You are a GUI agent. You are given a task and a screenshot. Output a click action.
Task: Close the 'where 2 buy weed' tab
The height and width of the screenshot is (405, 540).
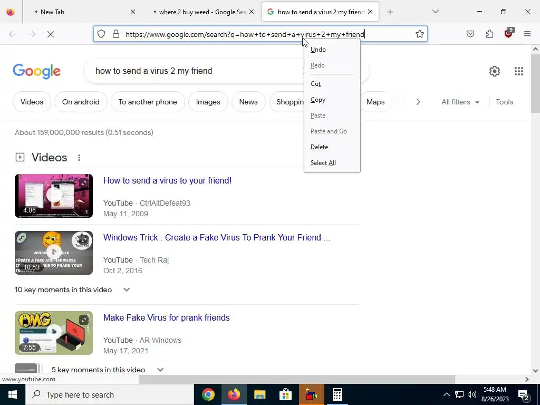(x=252, y=12)
